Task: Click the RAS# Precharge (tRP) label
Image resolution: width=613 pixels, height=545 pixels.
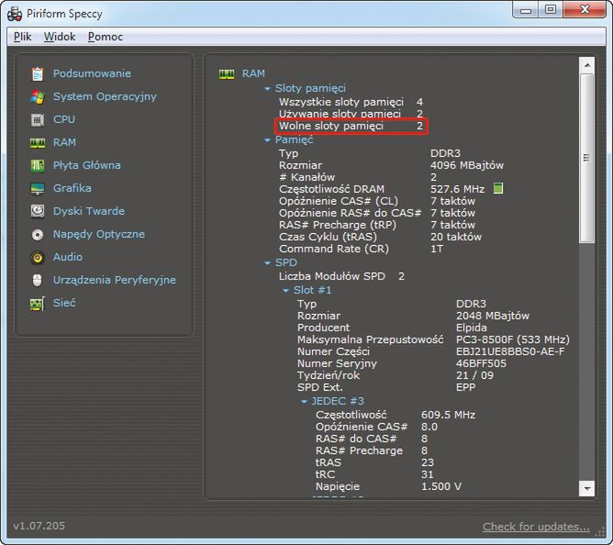Action: click(x=338, y=225)
